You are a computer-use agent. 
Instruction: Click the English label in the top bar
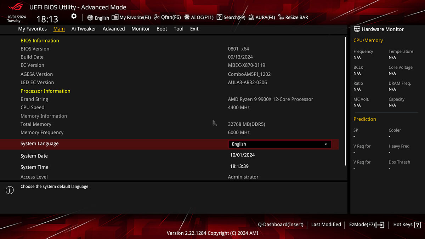point(102,18)
